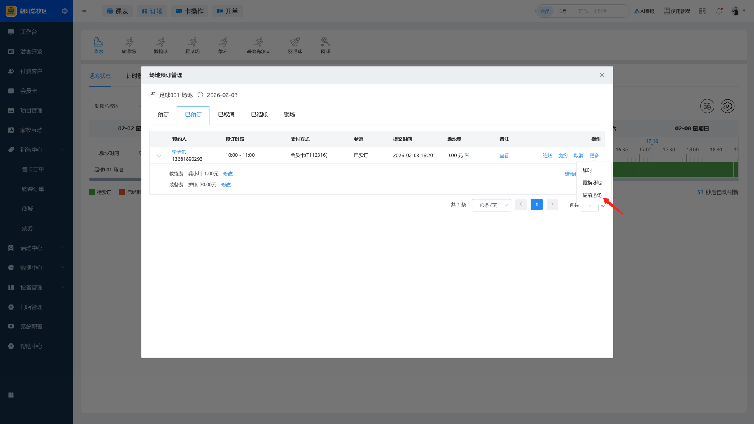Open the QR grid icon in the header

(x=703, y=11)
